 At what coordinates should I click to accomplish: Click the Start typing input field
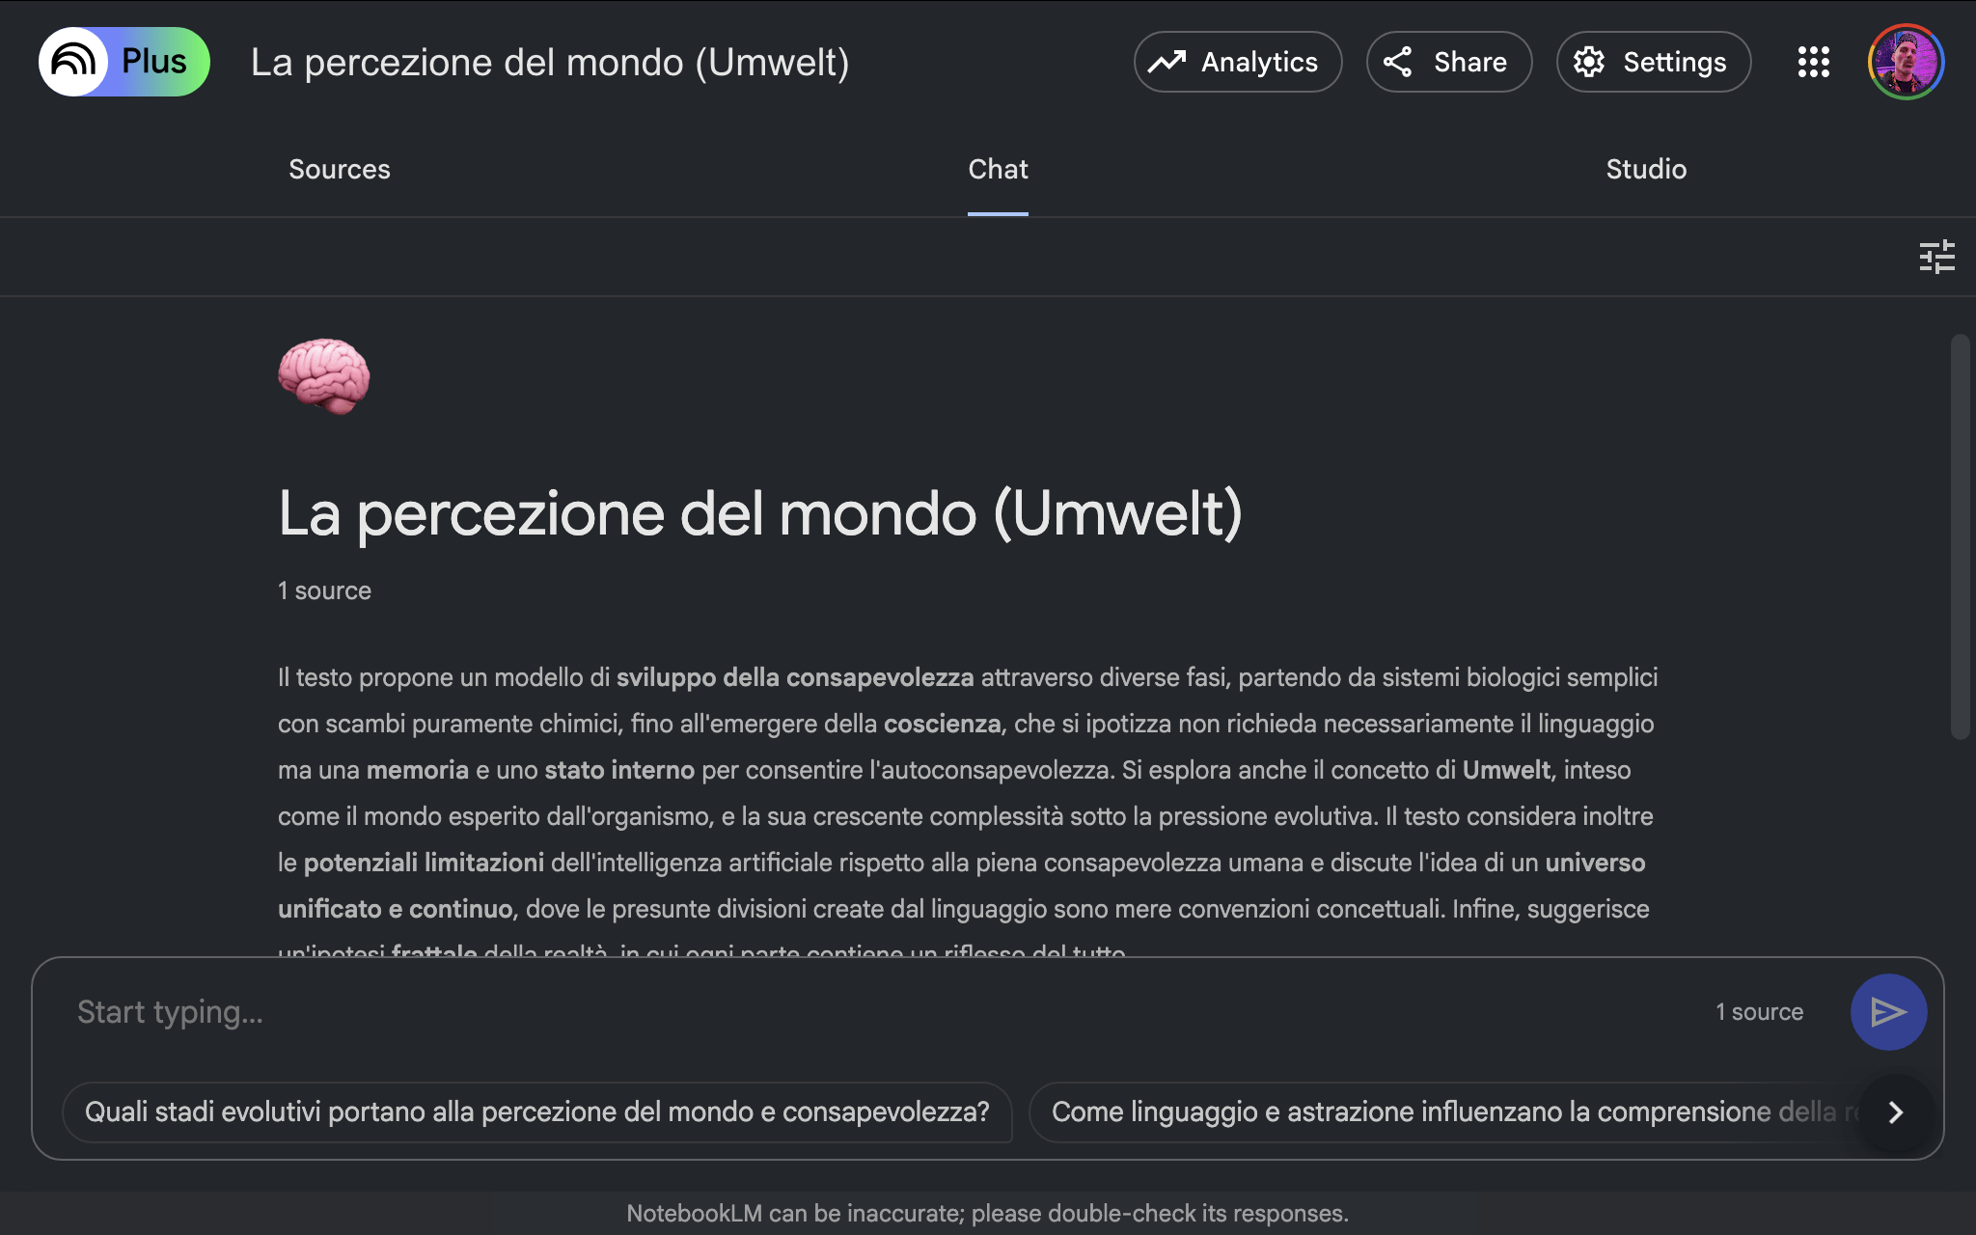[868, 1012]
